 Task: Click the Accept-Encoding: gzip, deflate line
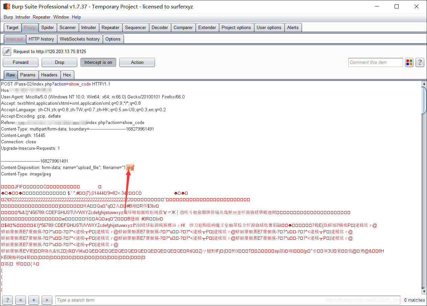[31, 116]
